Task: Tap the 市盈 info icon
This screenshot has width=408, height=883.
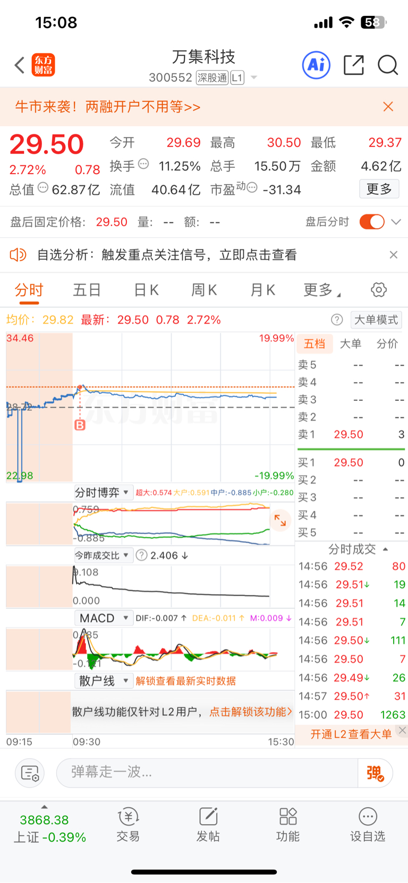Action: click(x=252, y=187)
